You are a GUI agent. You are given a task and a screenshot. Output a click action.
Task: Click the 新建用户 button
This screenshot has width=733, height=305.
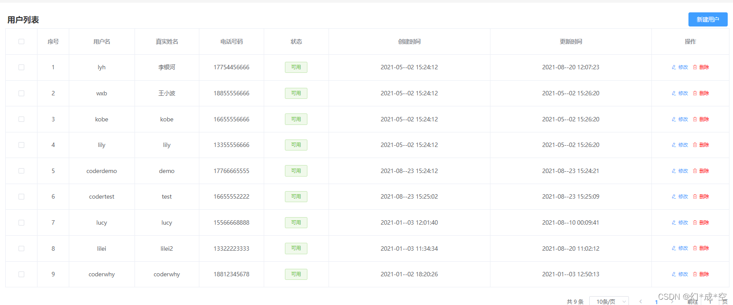click(x=708, y=19)
